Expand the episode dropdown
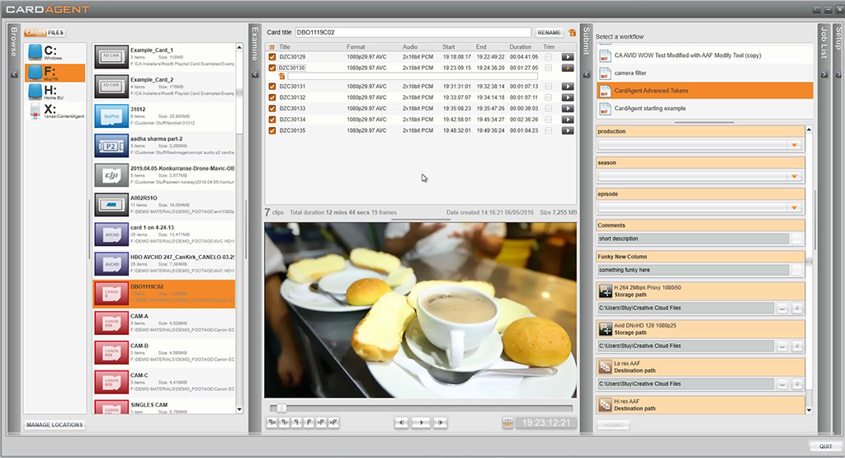The height and width of the screenshot is (458, 845). click(795, 208)
